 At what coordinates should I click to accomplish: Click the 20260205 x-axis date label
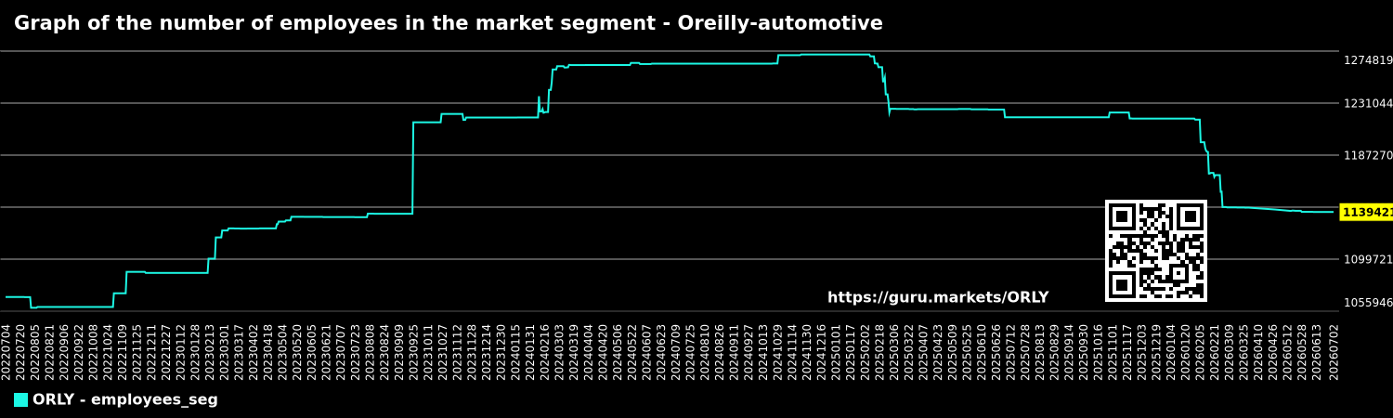1201,351
